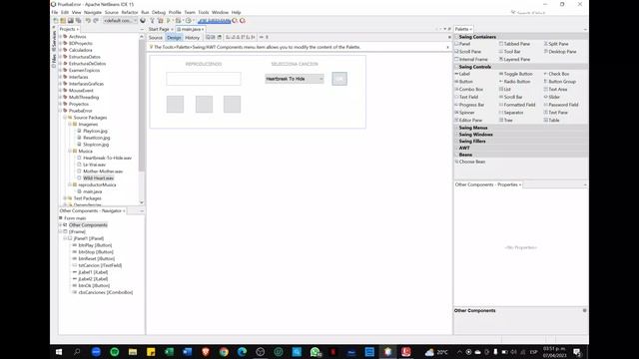The height and width of the screenshot is (359, 639).
Task: Click the Open Project toolbar icon
Action: (x=70, y=21)
